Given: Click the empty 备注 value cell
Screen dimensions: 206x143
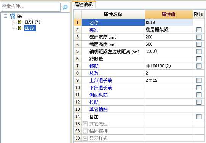Looking at the screenshot, I should (x=169, y=116).
